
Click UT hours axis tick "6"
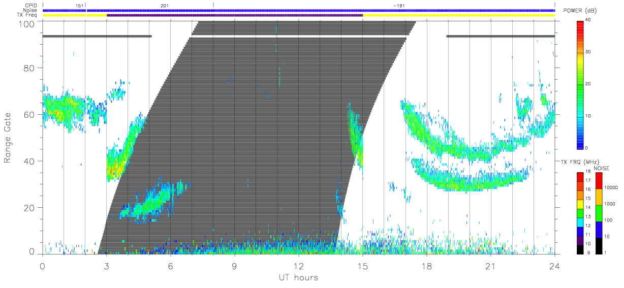pyautogui.click(x=171, y=266)
